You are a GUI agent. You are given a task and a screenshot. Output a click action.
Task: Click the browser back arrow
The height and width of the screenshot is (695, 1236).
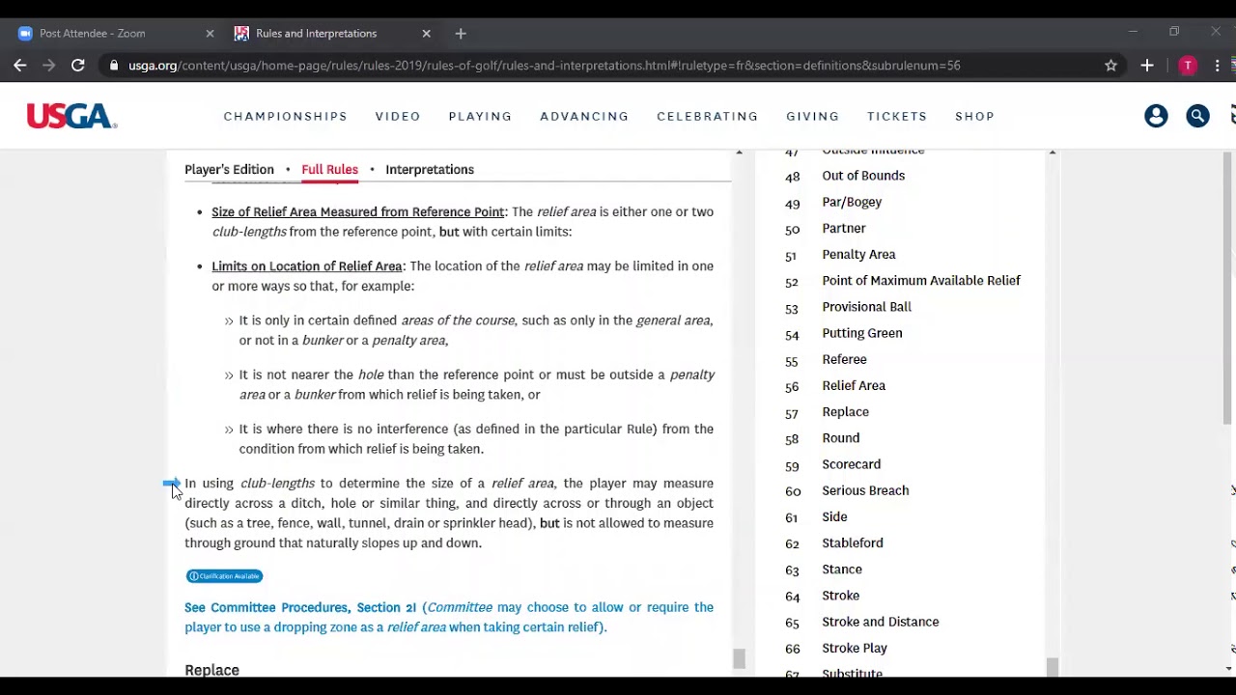tap(20, 66)
